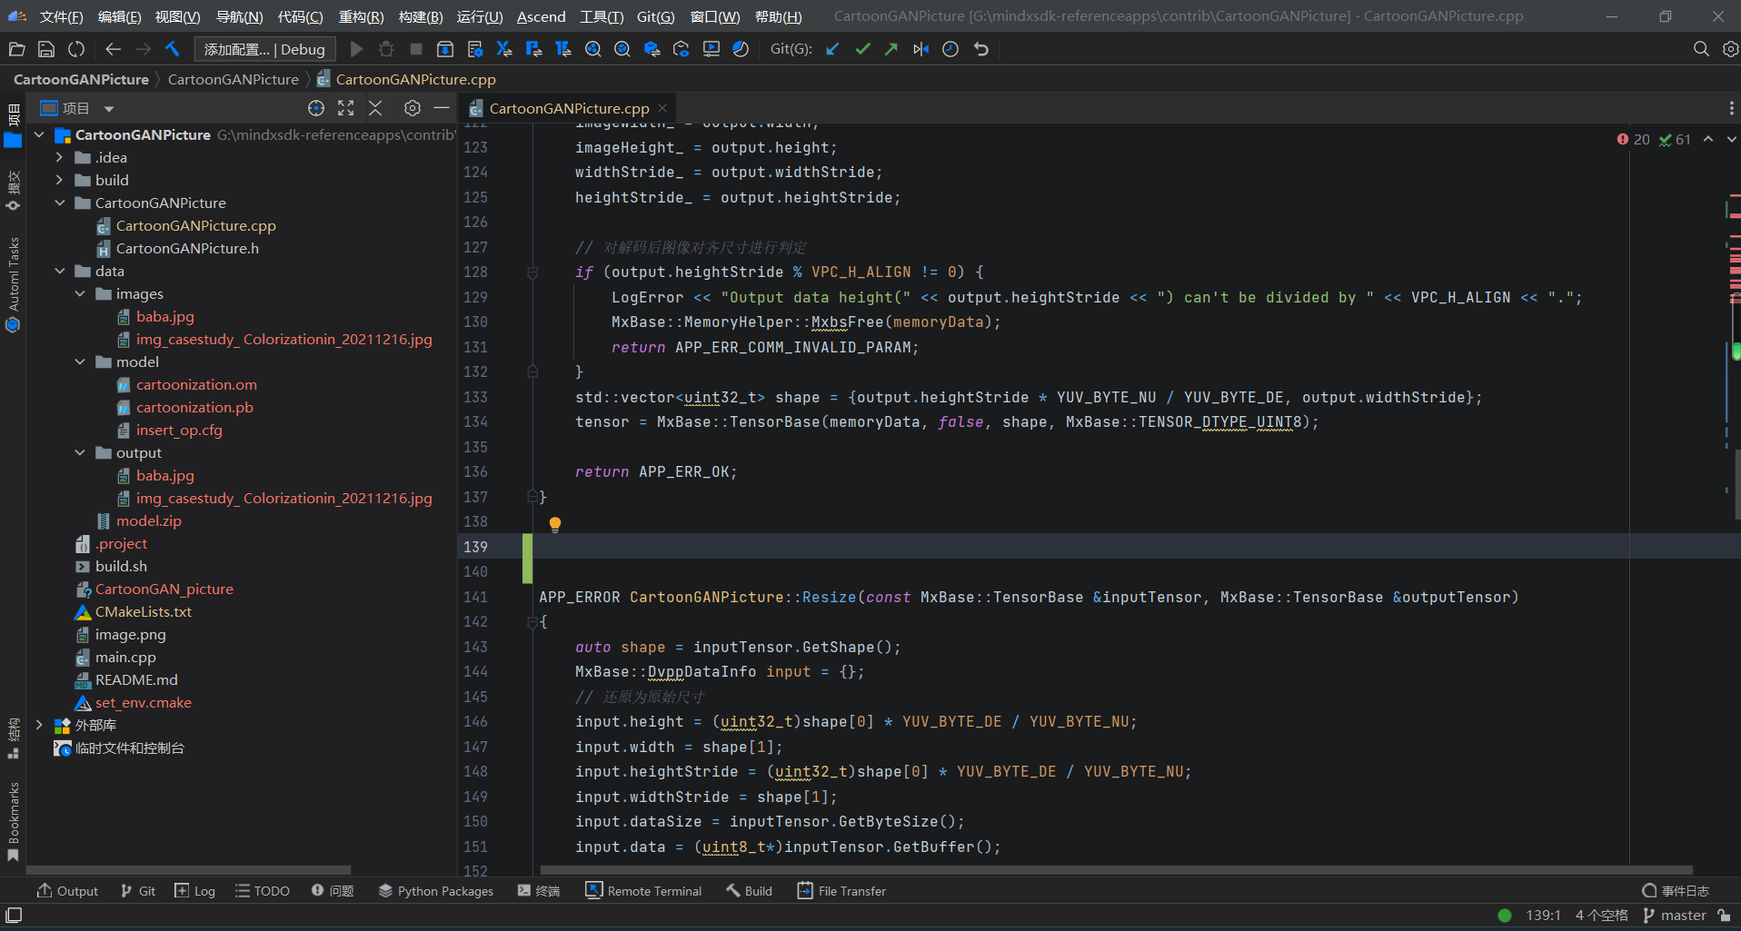Click the Git update project arrow
The image size is (1741, 931).
pos(832,49)
